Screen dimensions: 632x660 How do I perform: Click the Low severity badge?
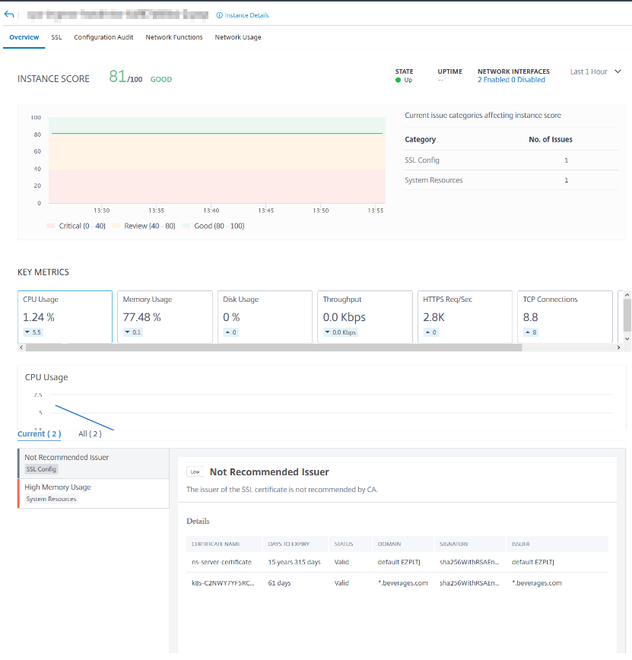point(195,472)
